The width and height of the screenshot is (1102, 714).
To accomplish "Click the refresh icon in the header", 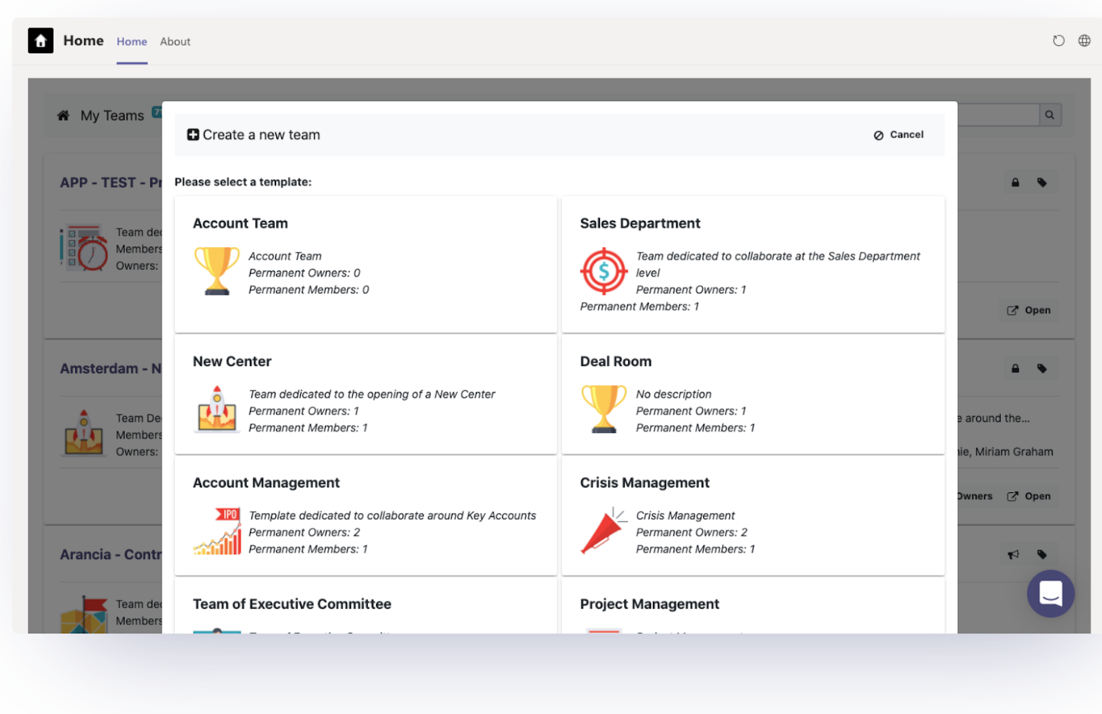I will pyautogui.click(x=1059, y=41).
